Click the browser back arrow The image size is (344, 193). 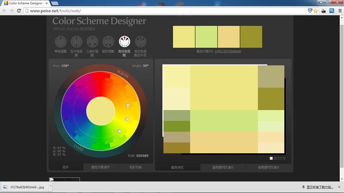coord(4,11)
